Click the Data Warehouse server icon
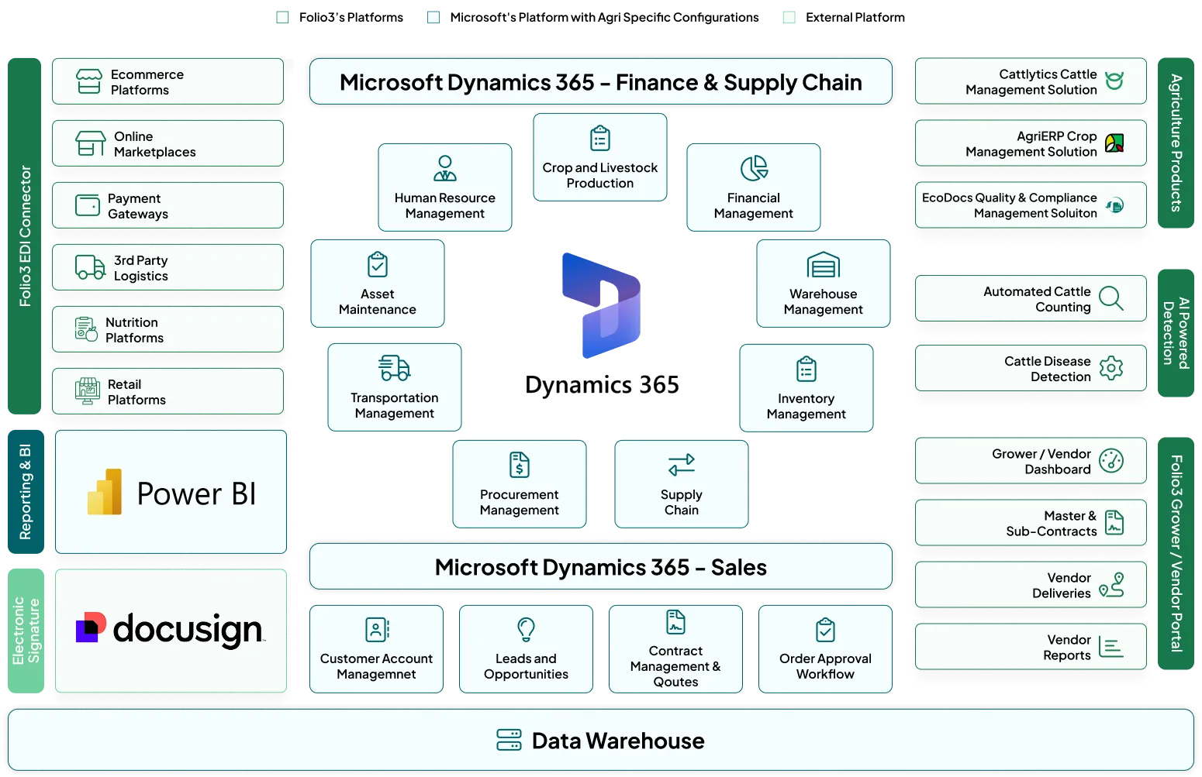 point(509,740)
